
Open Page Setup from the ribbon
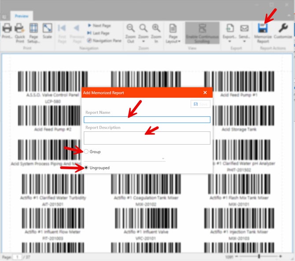point(33,29)
